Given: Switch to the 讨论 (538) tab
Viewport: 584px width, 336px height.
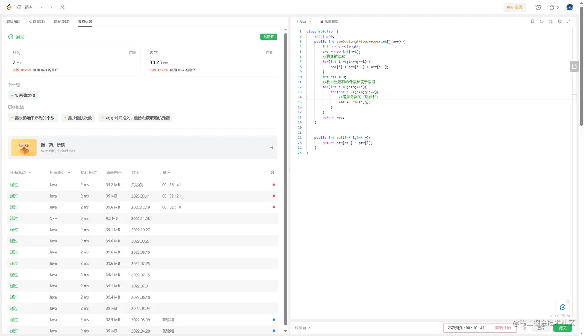Looking at the screenshot, I should point(37,22).
